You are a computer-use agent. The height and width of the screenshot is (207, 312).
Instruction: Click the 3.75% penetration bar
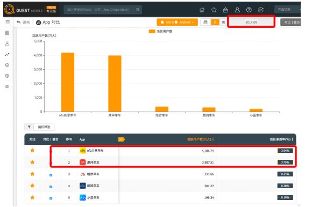pyautogui.click(x=285, y=162)
